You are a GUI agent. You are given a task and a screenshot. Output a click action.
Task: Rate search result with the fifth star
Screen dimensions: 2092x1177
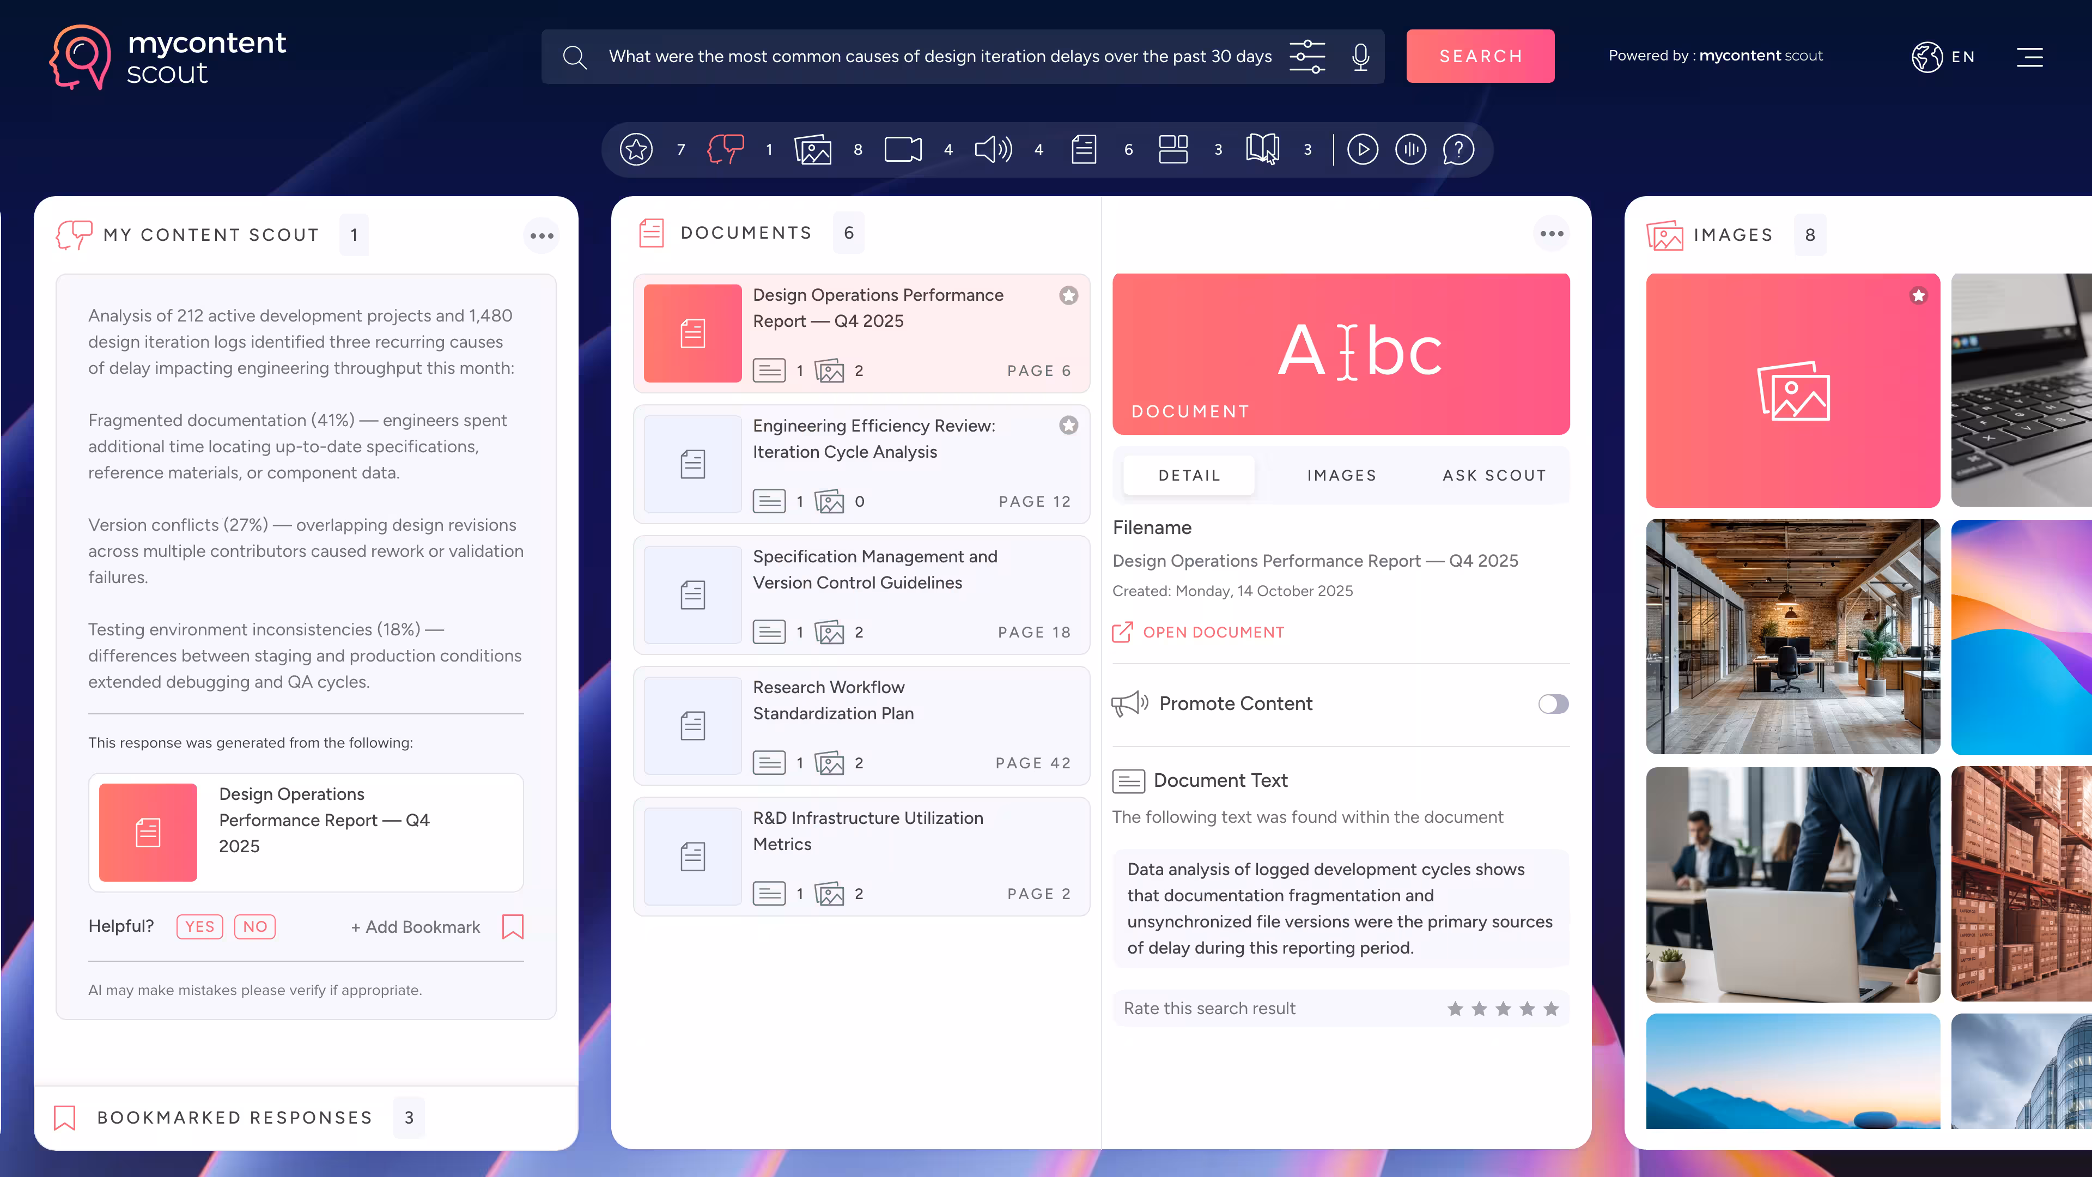pyautogui.click(x=1551, y=1009)
